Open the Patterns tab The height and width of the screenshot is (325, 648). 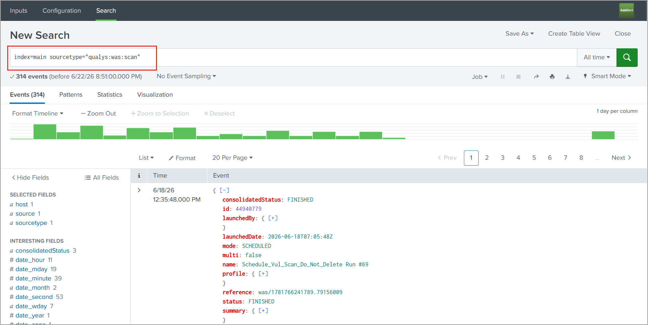(71, 95)
